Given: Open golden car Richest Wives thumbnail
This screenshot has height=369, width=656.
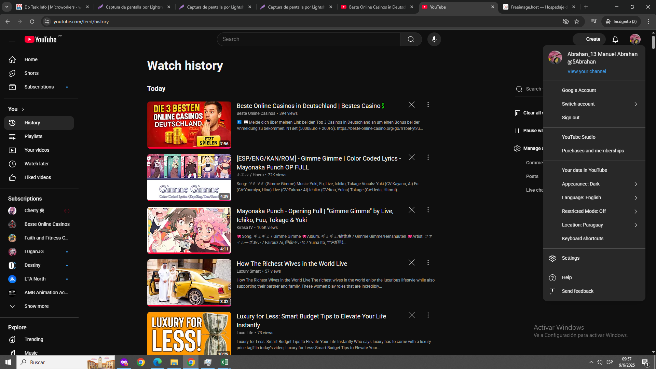Looking at the screenshot, I should [x=189, y=283].
